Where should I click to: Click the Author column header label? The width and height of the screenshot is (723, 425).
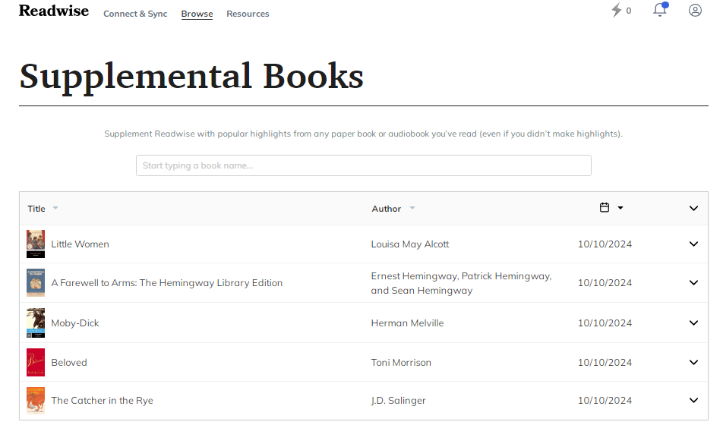point(387,209)
